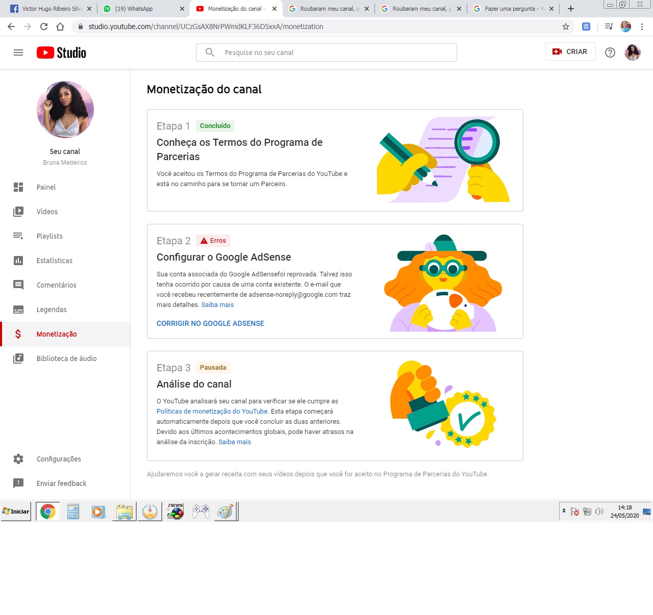The width and height of the screenshot is (653, 615).
Task: Click the Biblioteca de áudio icon
Action: point(18,358)
